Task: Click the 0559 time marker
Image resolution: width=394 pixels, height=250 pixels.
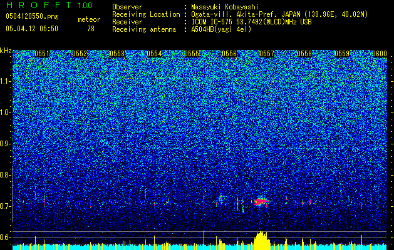Action: [342, 54]
